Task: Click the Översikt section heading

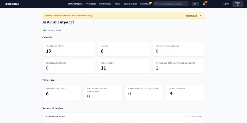Action: 47,37
